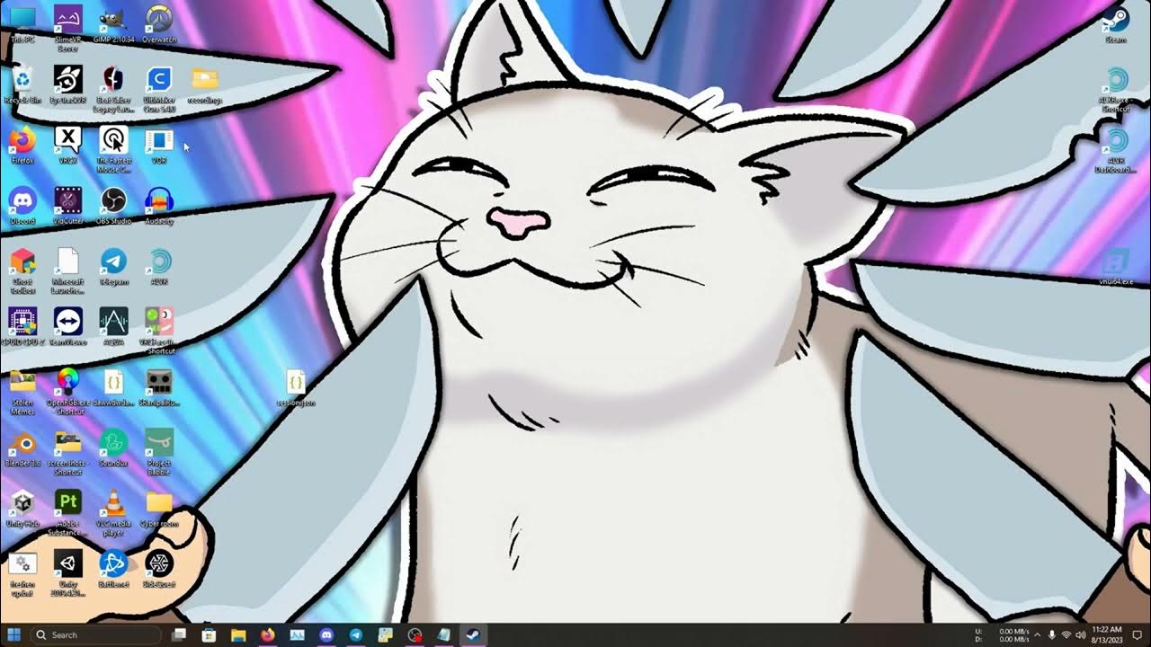This screenshot has height=647, width=1151.
Task: Launch Firefox from the desktop icon
Action: pos(22,144)
